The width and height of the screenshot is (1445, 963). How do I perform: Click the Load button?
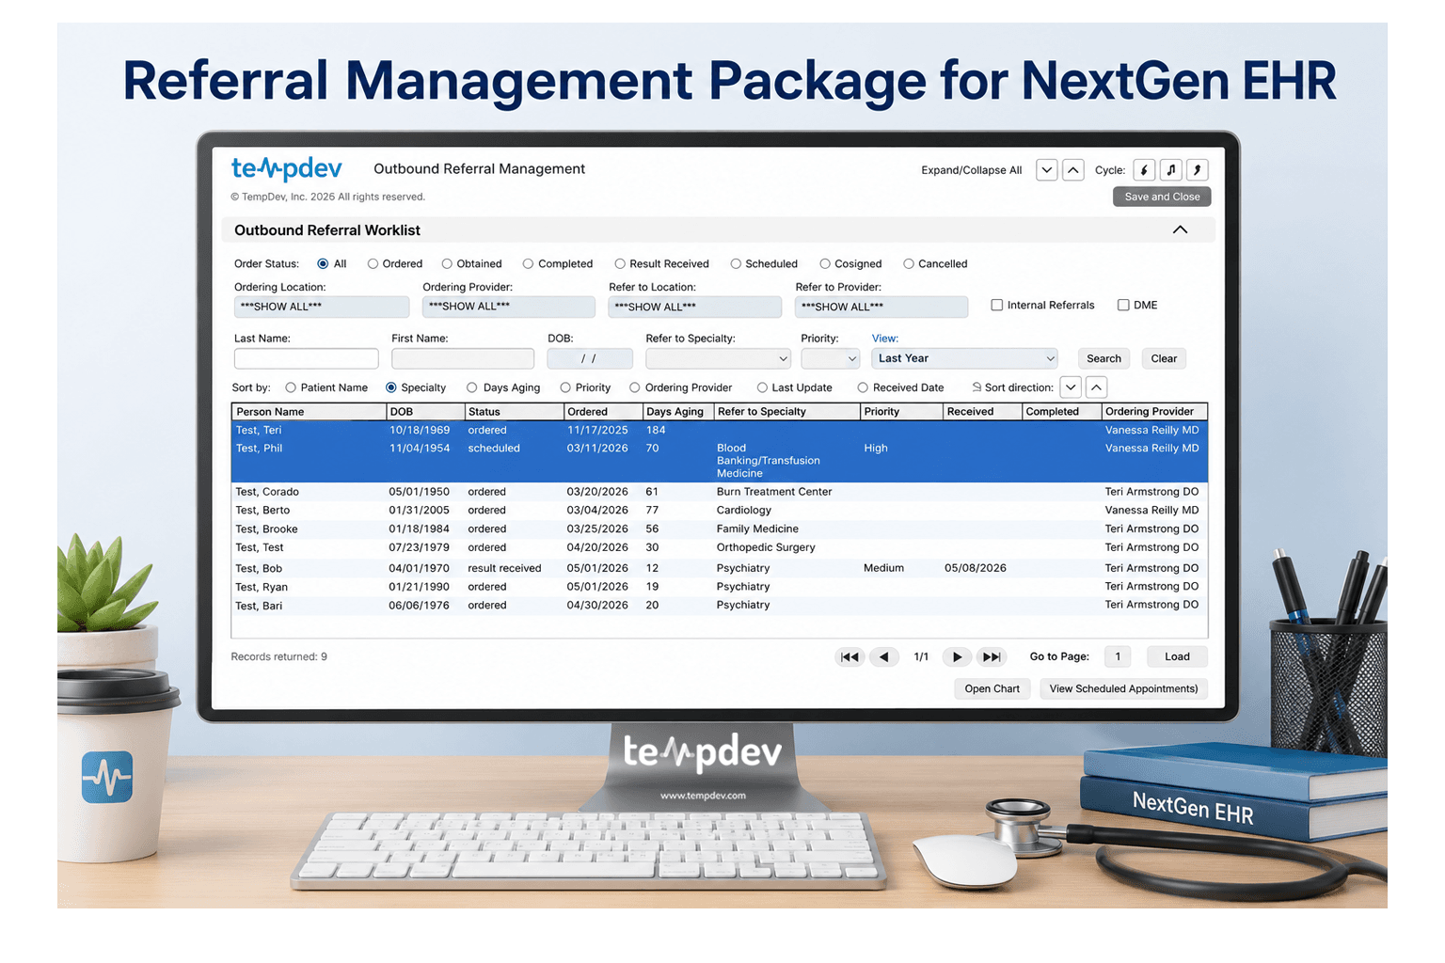[1177, 657]
